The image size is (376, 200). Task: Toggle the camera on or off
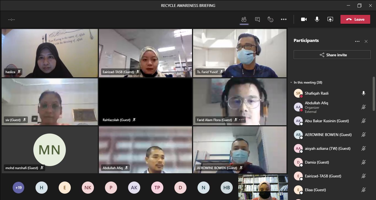(x=304, y=19)
